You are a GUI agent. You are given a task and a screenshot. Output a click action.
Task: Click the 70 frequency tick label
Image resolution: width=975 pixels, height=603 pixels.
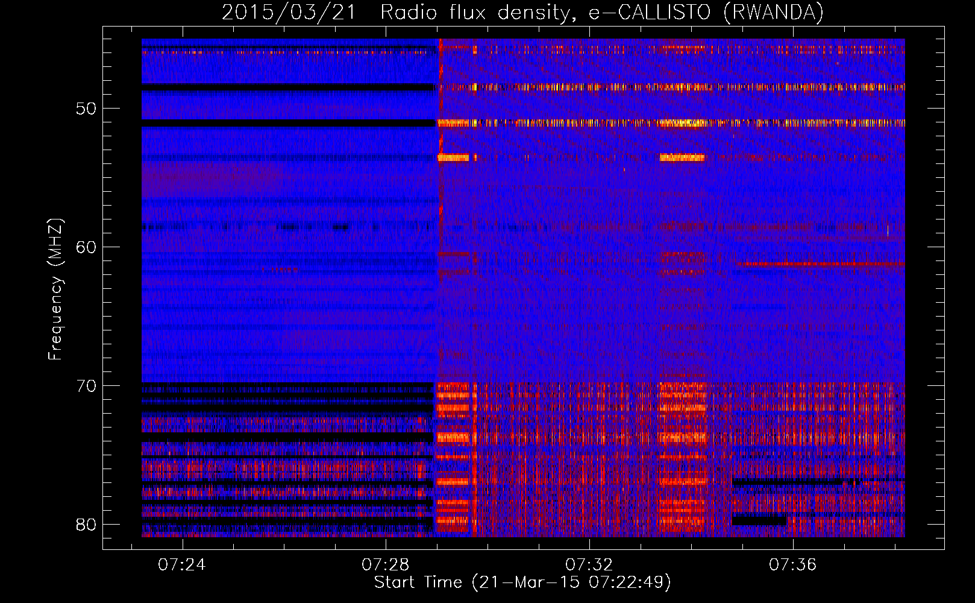pyautogui.click(x=86, y=386)
